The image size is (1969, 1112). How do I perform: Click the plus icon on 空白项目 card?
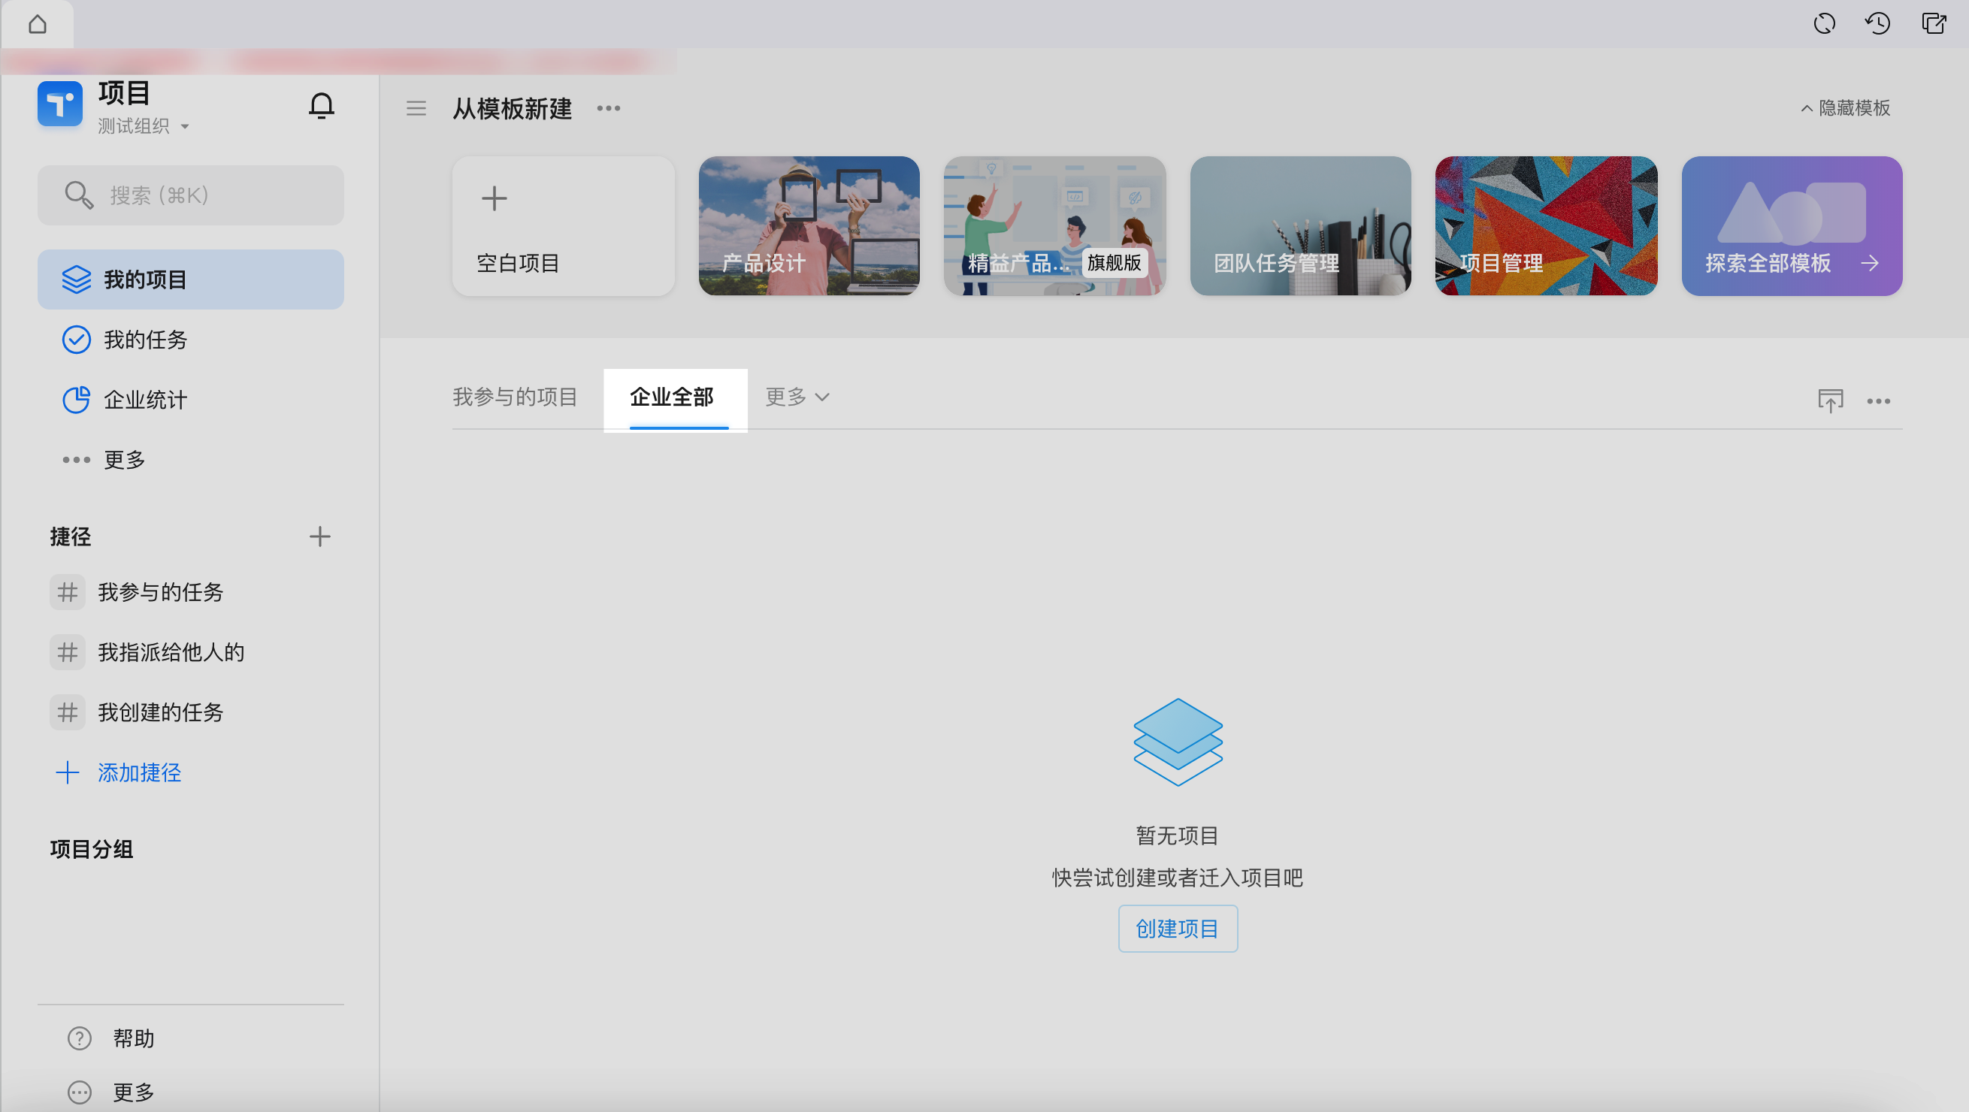pyautogui.click(x=495, y=198)
